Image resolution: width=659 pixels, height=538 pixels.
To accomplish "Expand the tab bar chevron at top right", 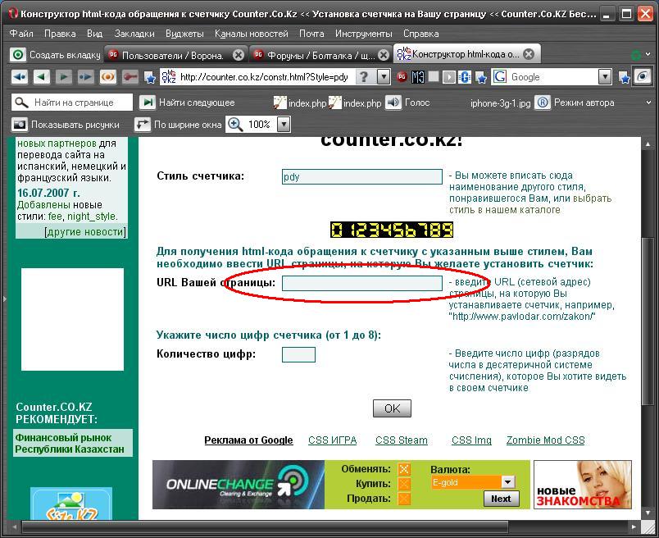I will point(648,54).
